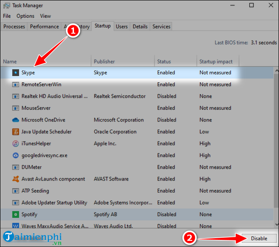The height and width of the screenshot is (247, 279).
Task: Click the High impact in iTunesHelper row
Action: coord(205,144)
